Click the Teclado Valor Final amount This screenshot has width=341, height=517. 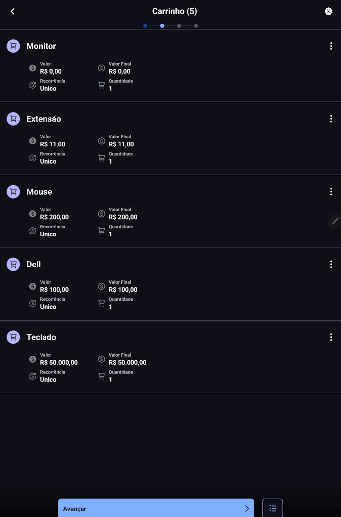click(x=127, y=363)
